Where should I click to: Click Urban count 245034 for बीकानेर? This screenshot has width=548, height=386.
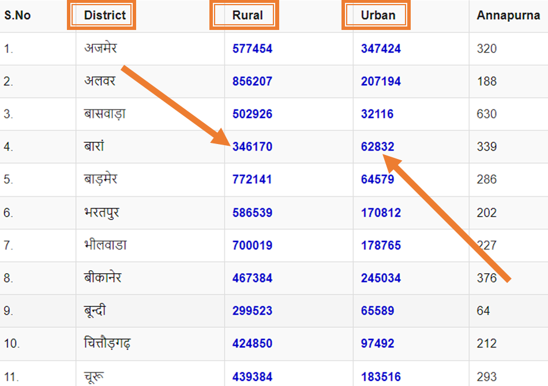[x=381, y=278]
